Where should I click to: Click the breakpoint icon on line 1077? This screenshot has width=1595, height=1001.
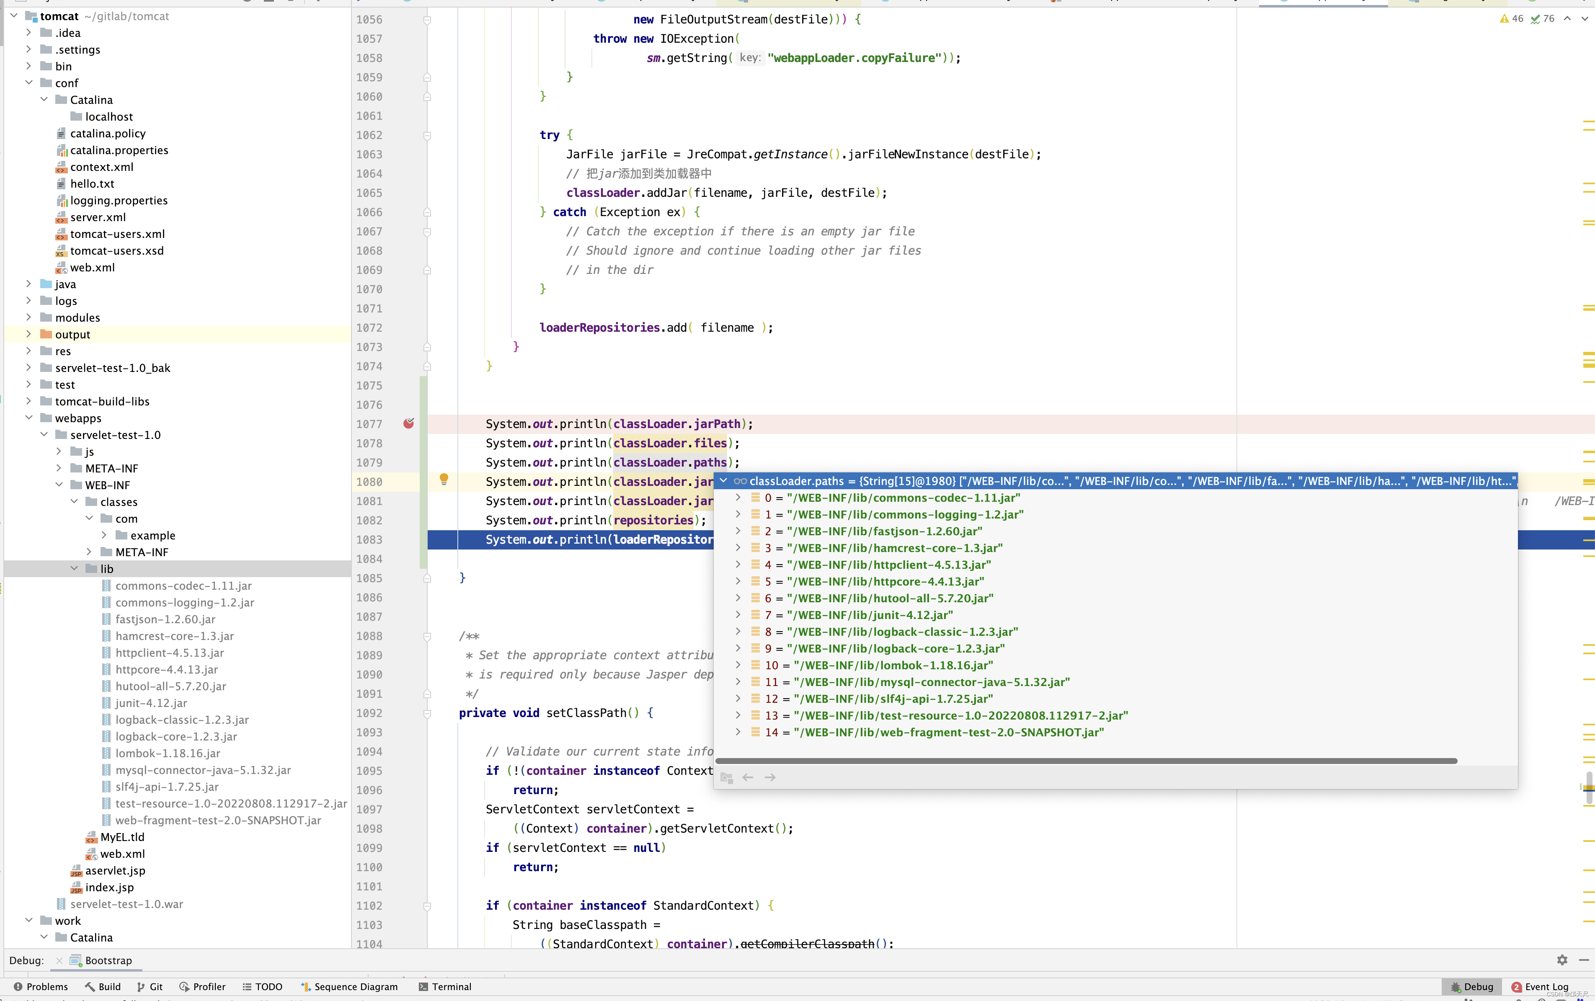point(408,424)
